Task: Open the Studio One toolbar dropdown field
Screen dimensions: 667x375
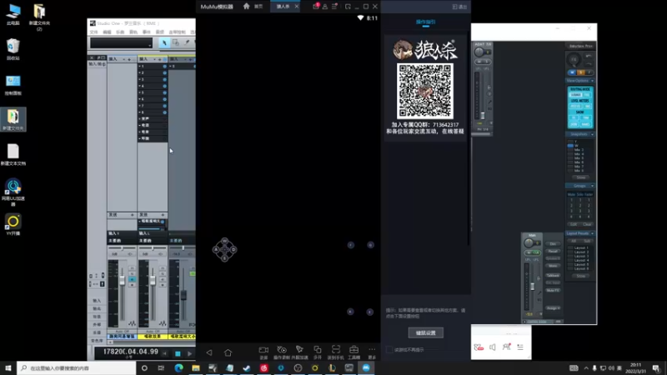Action: tap(121, 43)
